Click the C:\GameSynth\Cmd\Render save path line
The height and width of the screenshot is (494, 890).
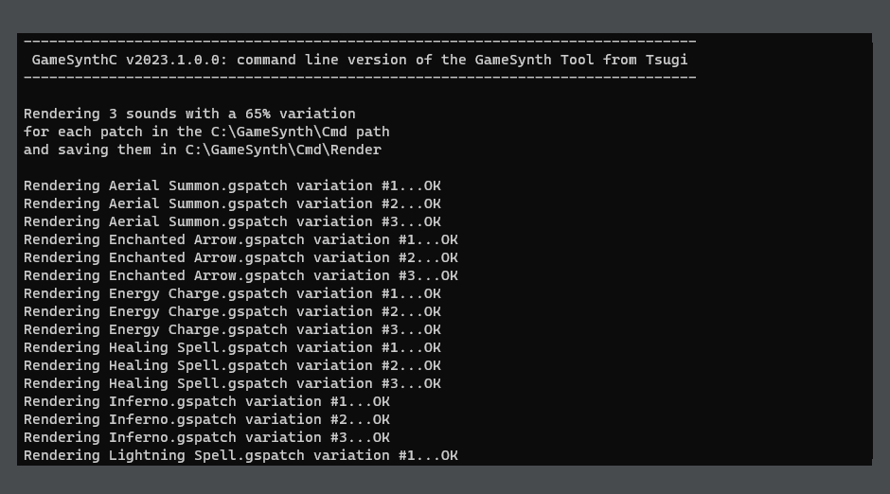[x=203, y=150]
